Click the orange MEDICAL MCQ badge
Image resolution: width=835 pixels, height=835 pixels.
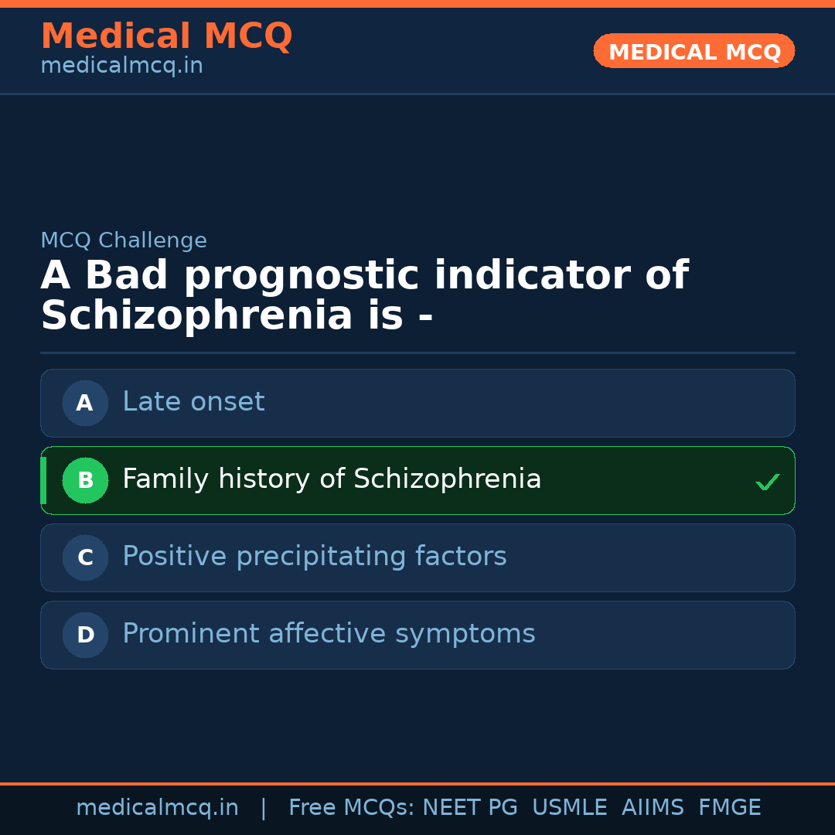[x=694, y=51]
